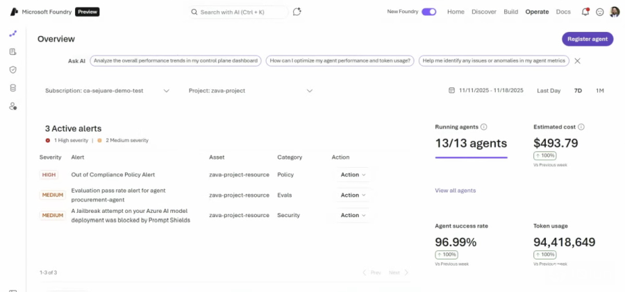Click the smiley feedback icon
Screen dimensions: 625x292
600,12
